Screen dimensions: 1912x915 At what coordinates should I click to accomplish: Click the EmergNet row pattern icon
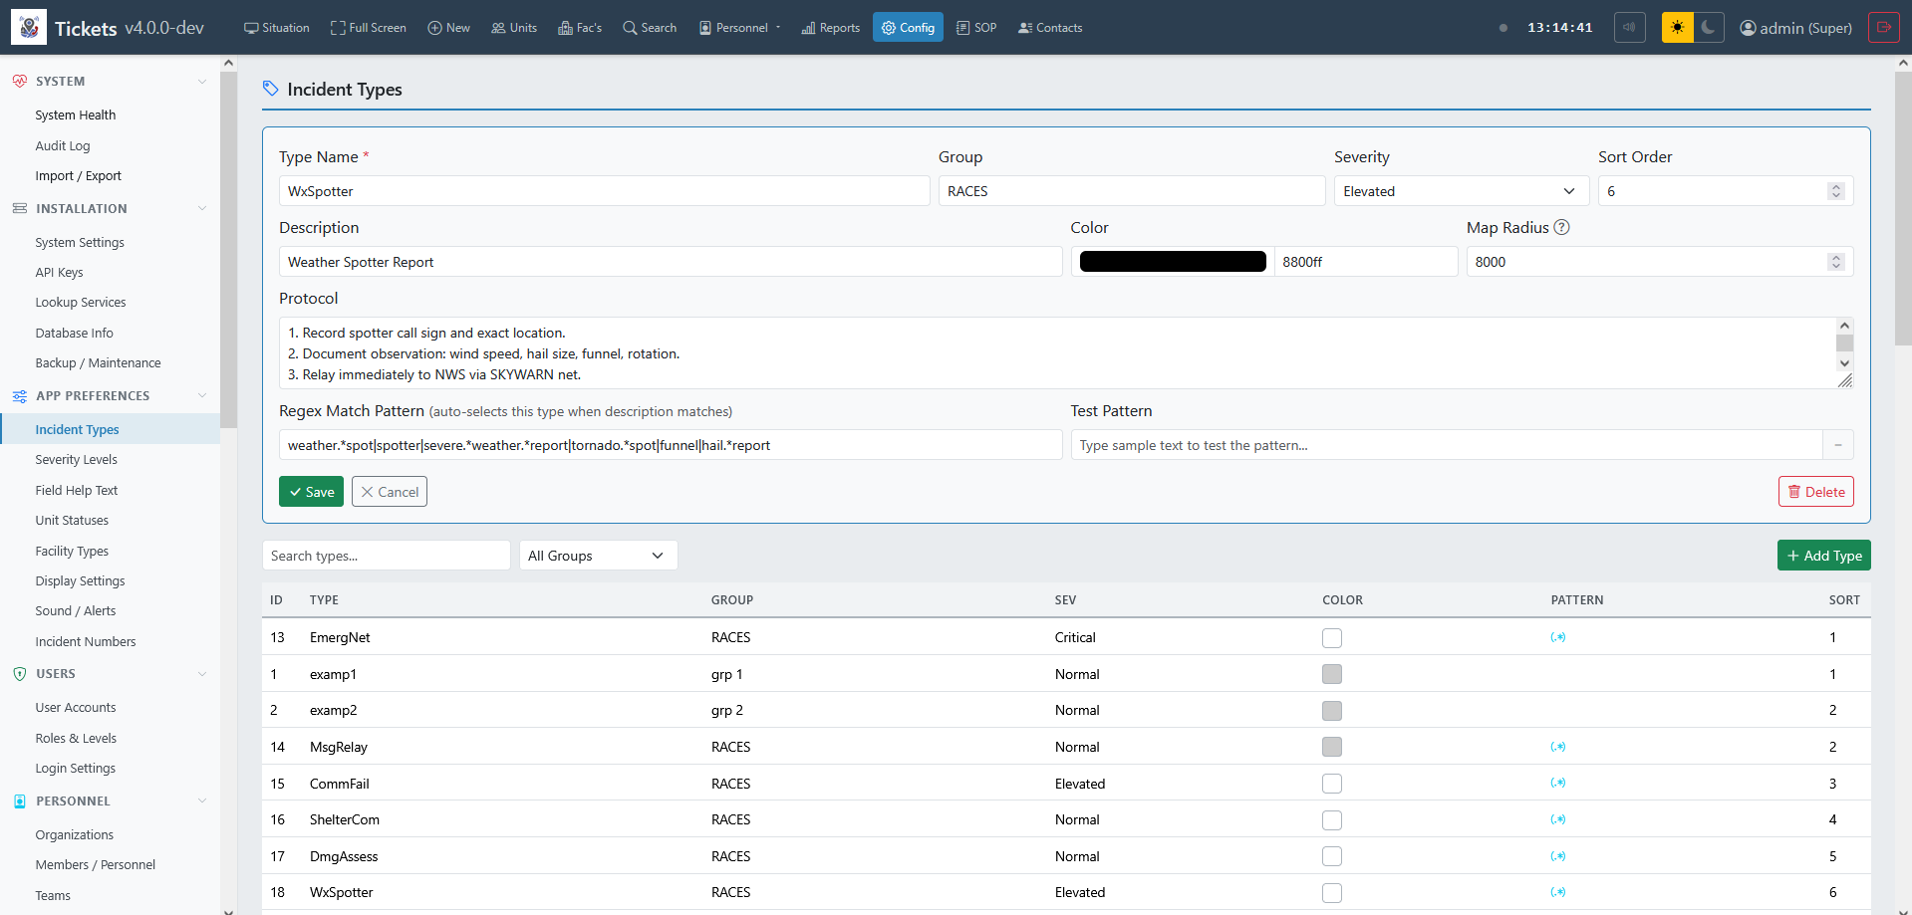[1558, 637]
